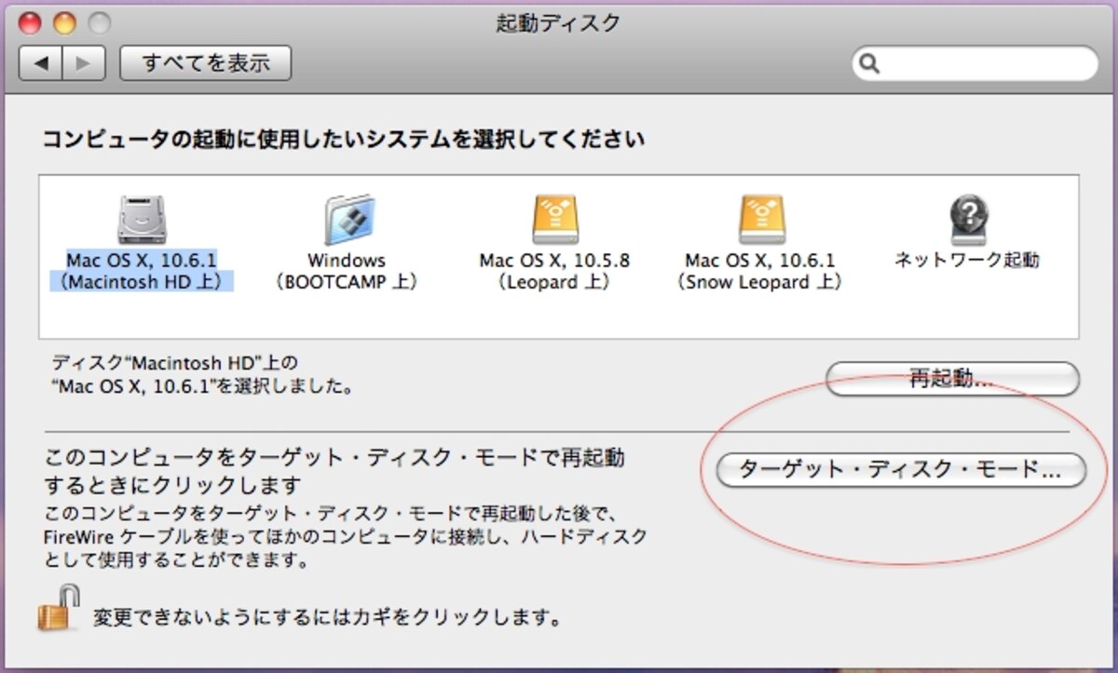
Task: Select the ネットワーク起動 globe icon
Action: click(x=968, y=221)
